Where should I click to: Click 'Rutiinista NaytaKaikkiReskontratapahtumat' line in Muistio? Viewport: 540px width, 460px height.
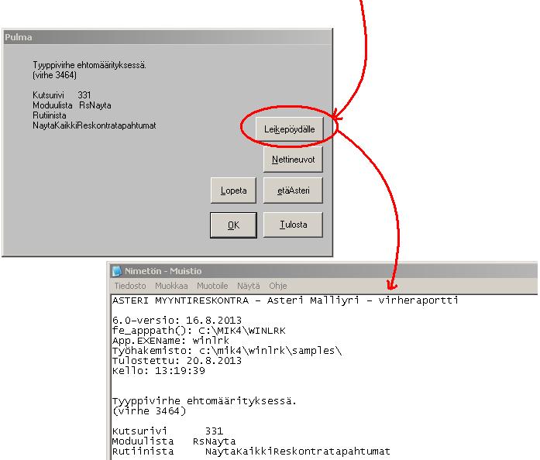[x=251, y=451]
